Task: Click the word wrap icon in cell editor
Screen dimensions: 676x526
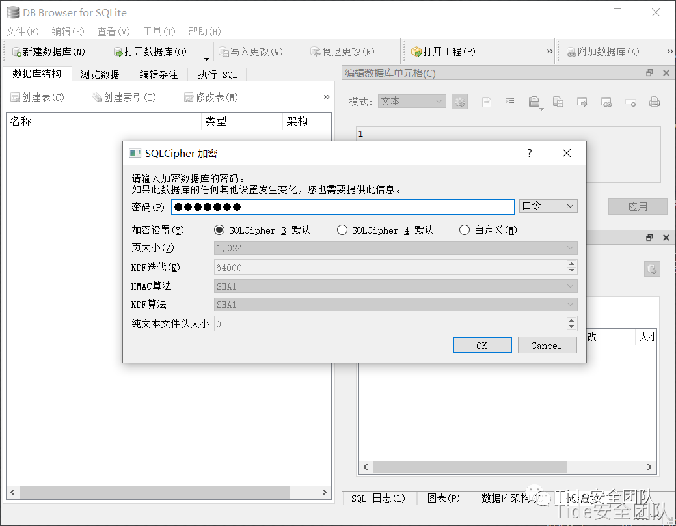Action: pos(510,102)
